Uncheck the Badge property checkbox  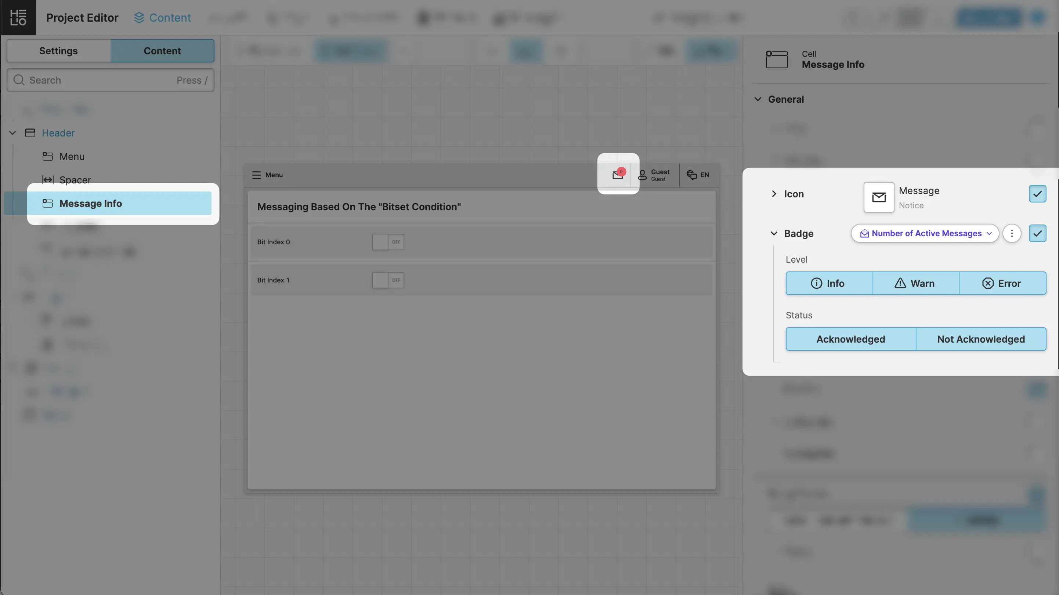pos(1037,233)
